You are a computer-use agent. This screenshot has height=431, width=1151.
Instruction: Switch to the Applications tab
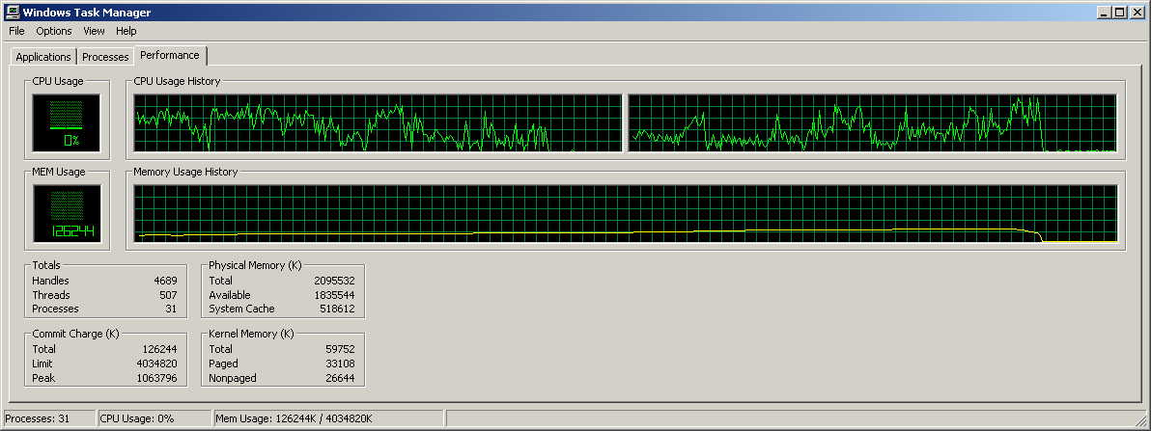43,57
